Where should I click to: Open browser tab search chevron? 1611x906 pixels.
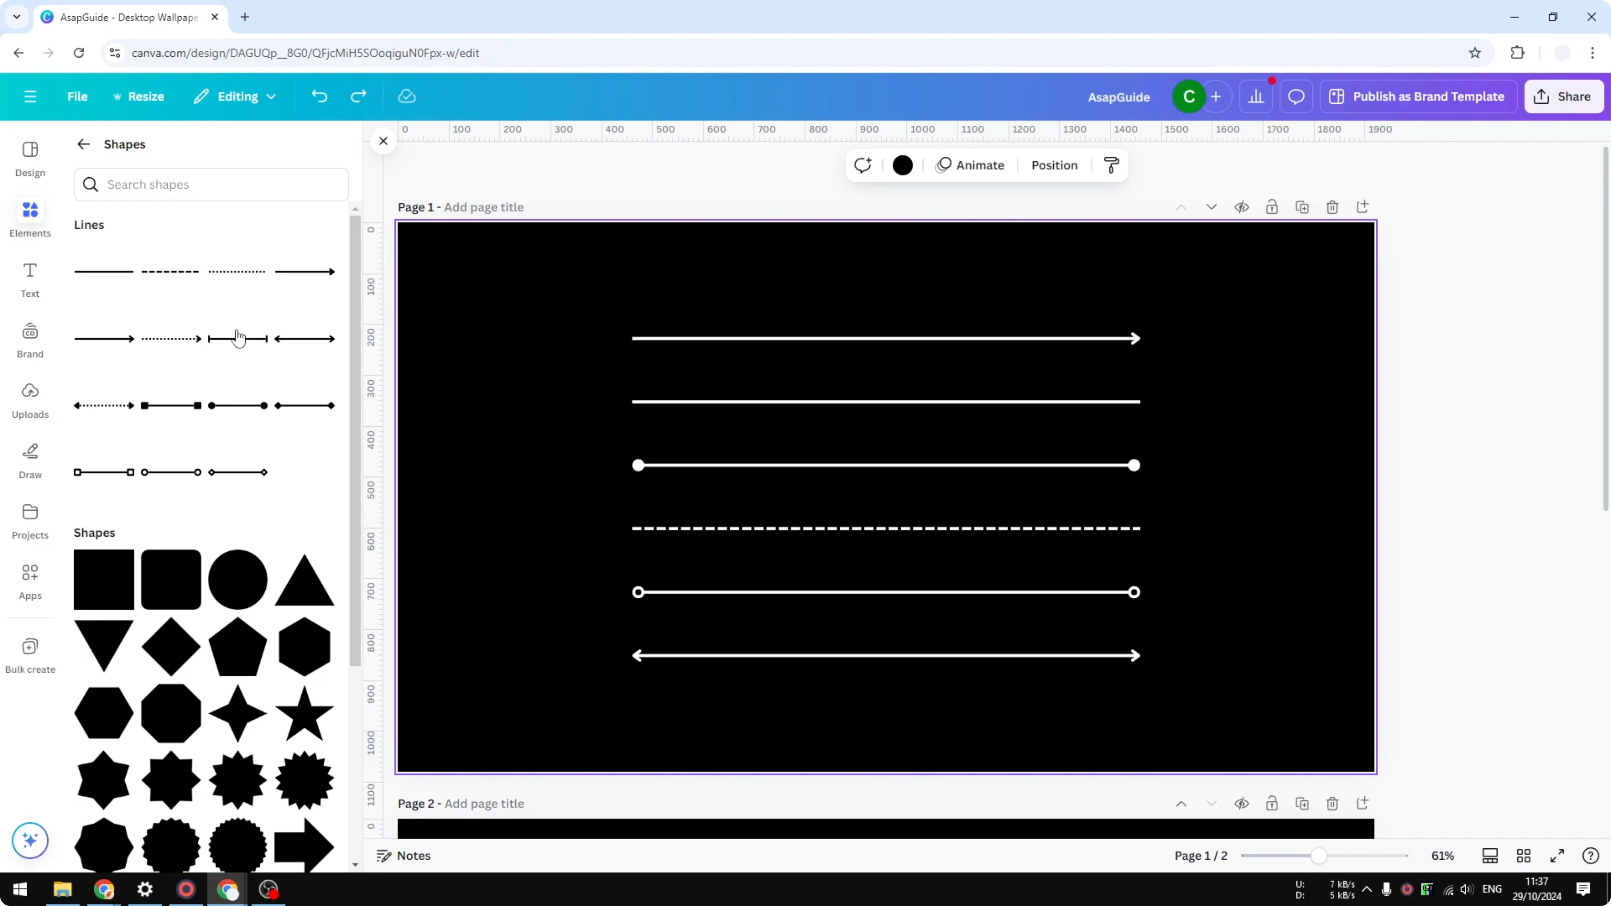click(x=16, y=17)
